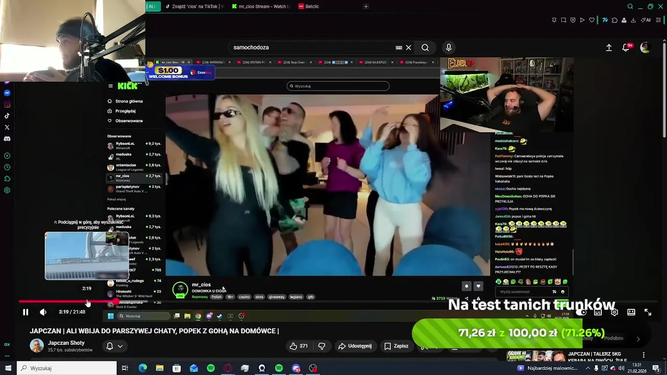Image resolution: width=667 pixels, height=375 pixels.
Task: Switch to the mr_cios Stream tab
Action: (261, 6)
